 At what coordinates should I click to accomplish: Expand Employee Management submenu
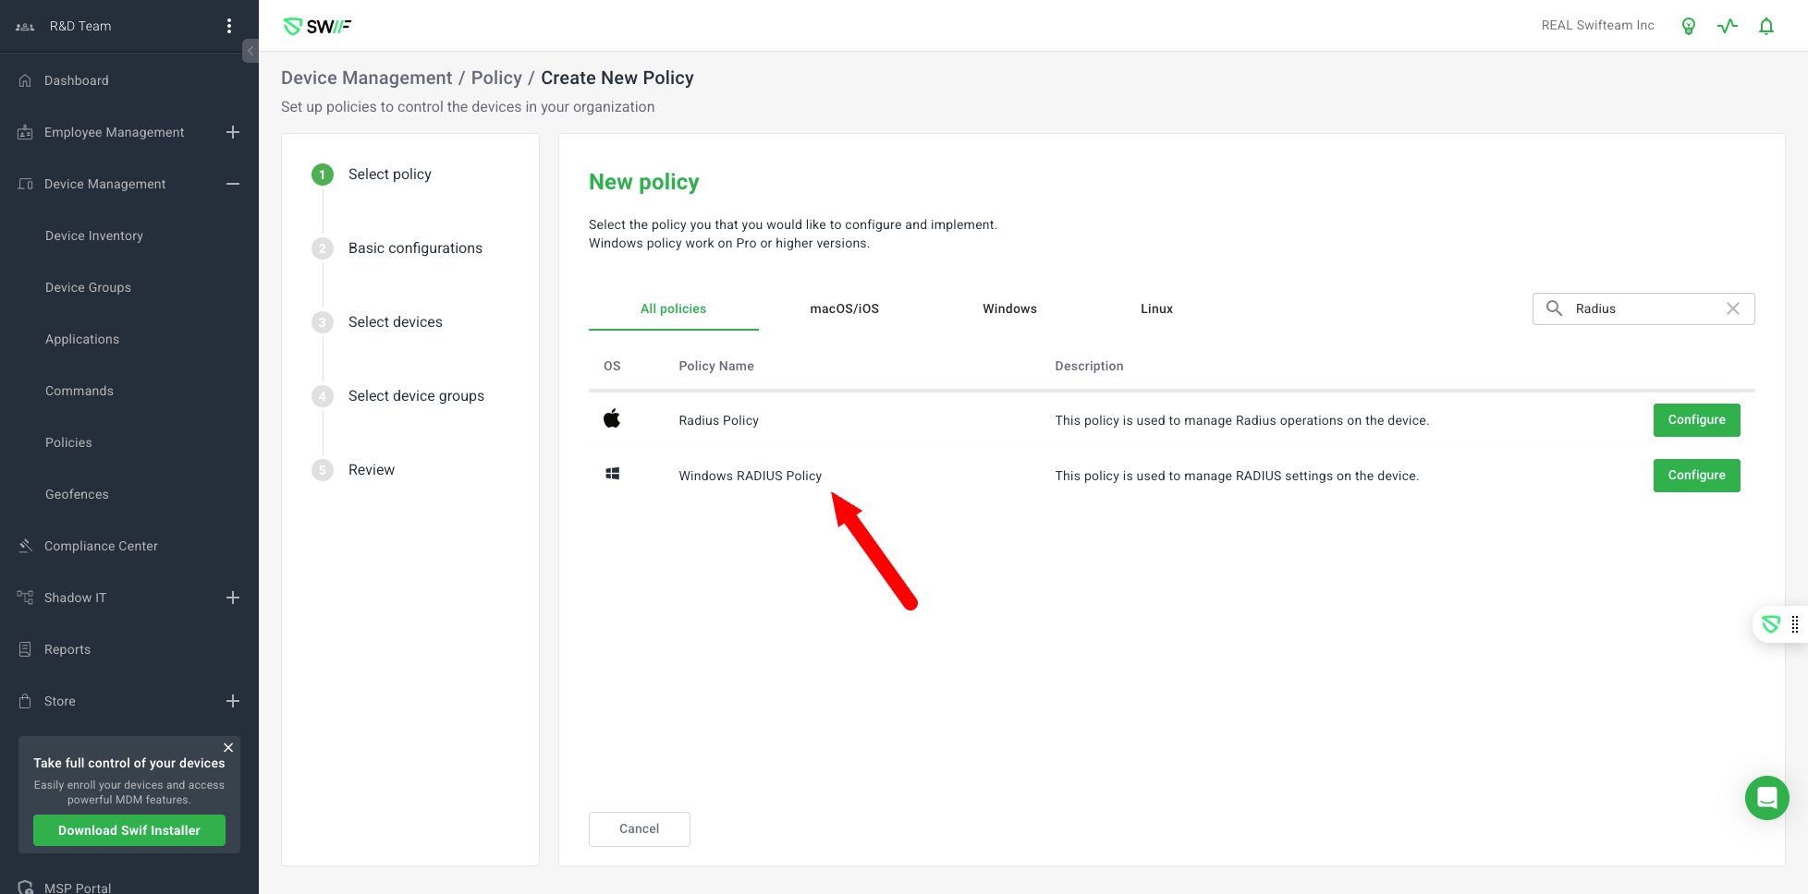tap(233, 132)
